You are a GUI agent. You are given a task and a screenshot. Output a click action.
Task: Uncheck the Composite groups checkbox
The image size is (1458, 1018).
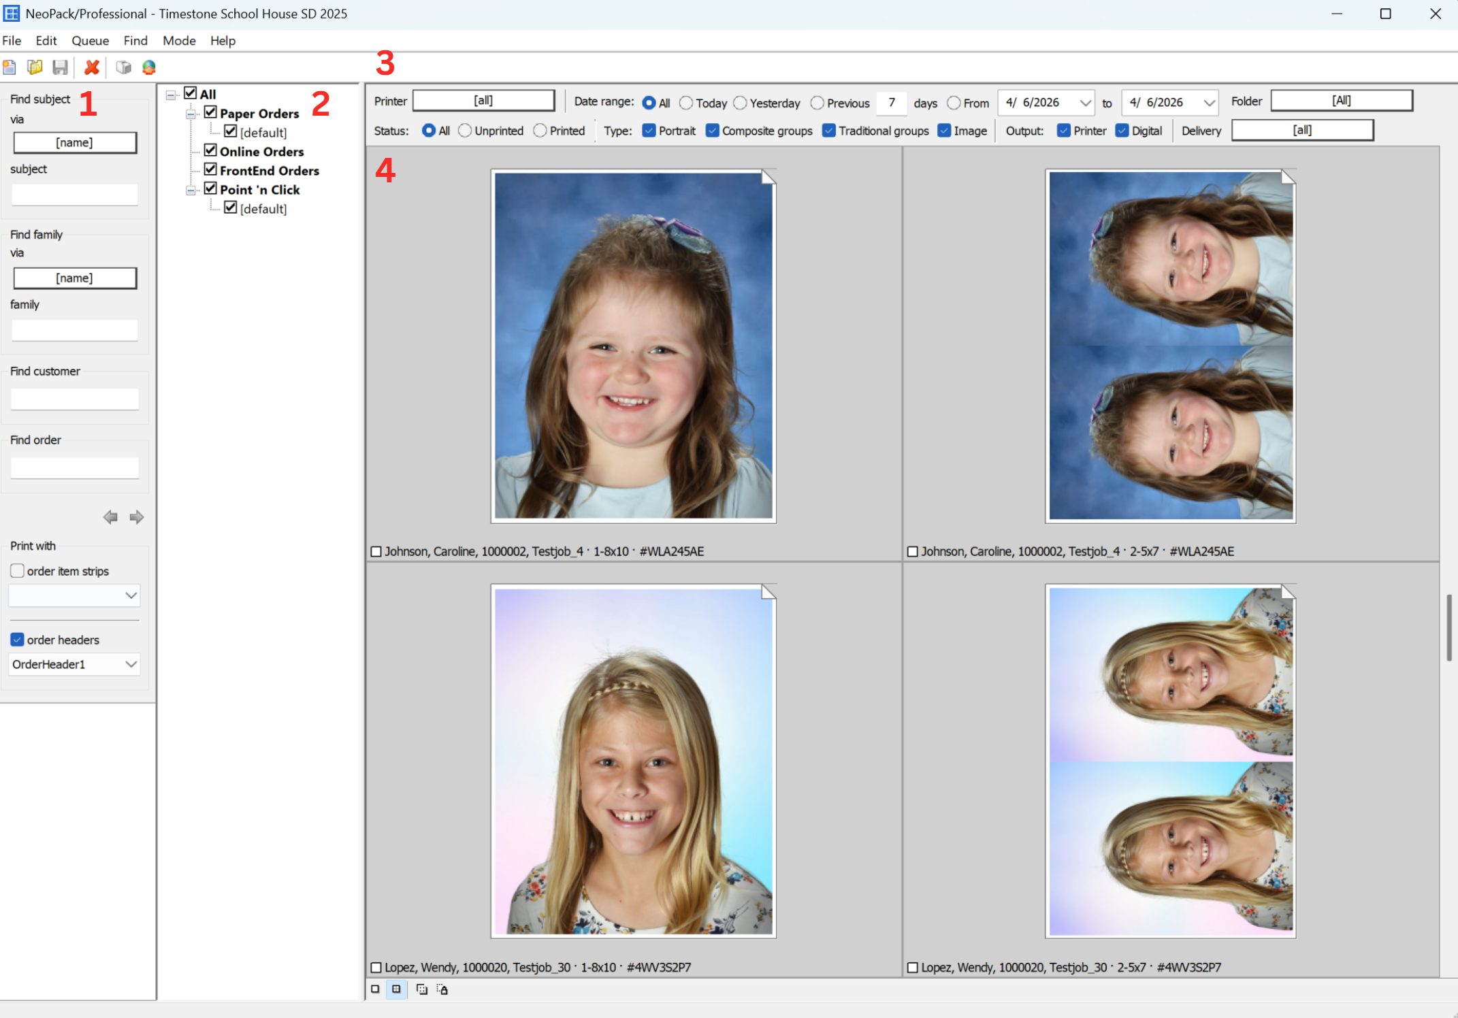pos(713,131)
